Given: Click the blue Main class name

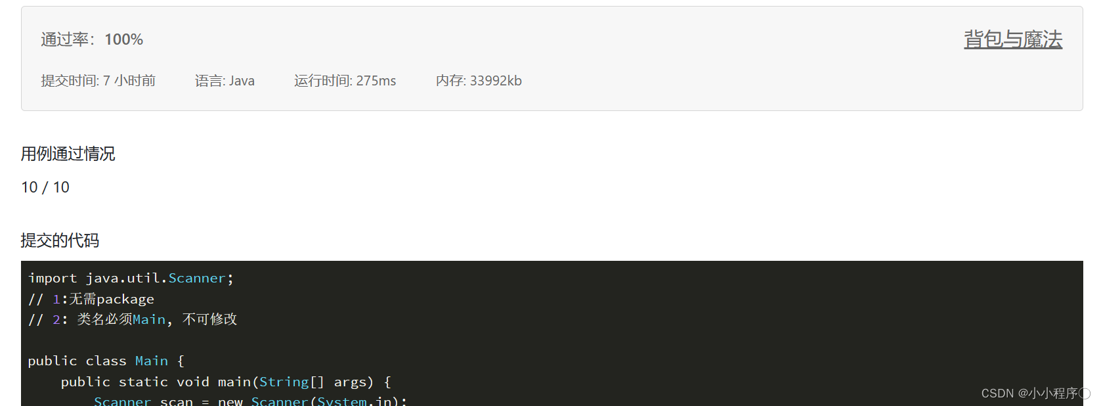Looking at the screenshot, I should [152, 361].
